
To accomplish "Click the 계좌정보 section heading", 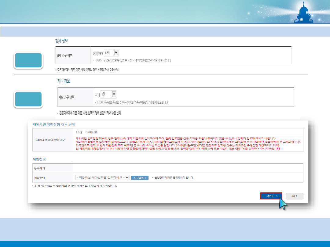I will (x=39, y=159).
